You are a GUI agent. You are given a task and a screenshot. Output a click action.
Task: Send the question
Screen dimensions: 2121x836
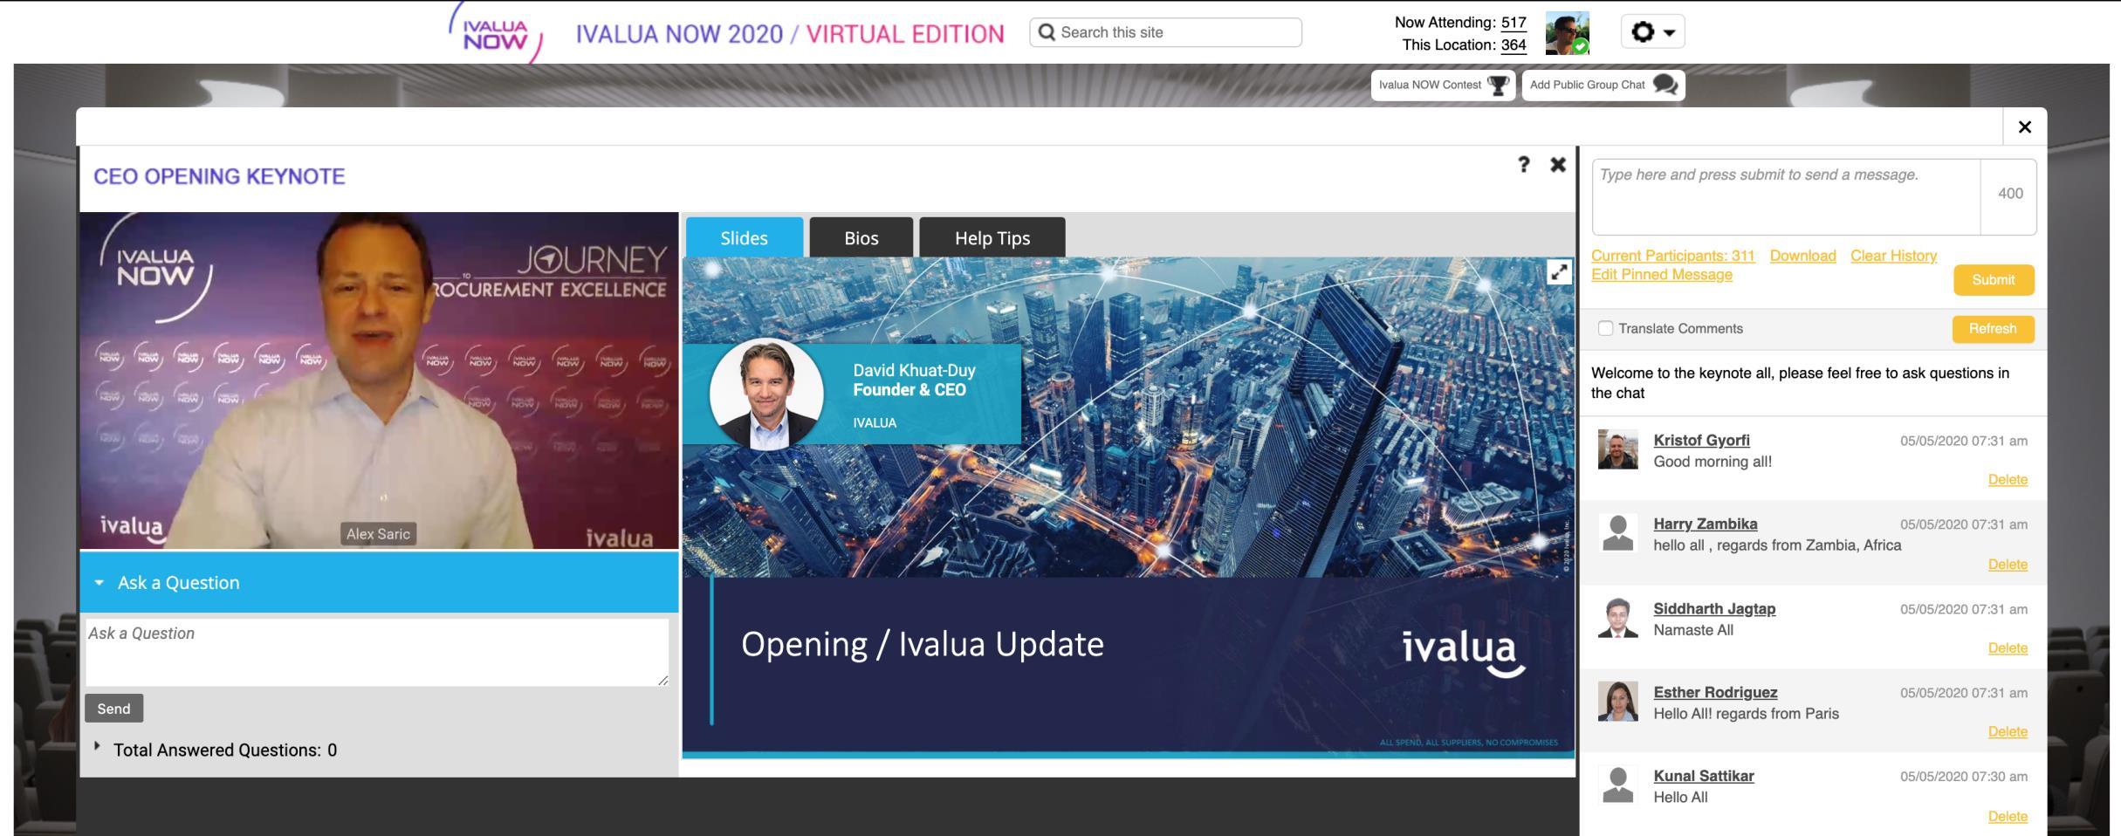(x=113, y=709)
